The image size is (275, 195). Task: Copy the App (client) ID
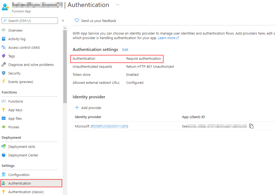pos(251,126)
